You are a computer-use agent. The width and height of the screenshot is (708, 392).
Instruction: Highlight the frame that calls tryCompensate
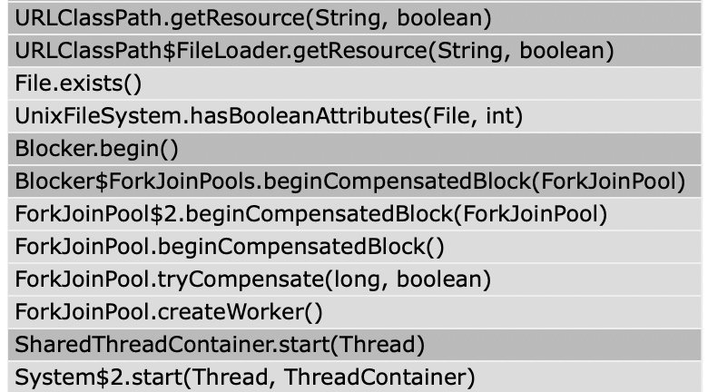tap(354, 247)
